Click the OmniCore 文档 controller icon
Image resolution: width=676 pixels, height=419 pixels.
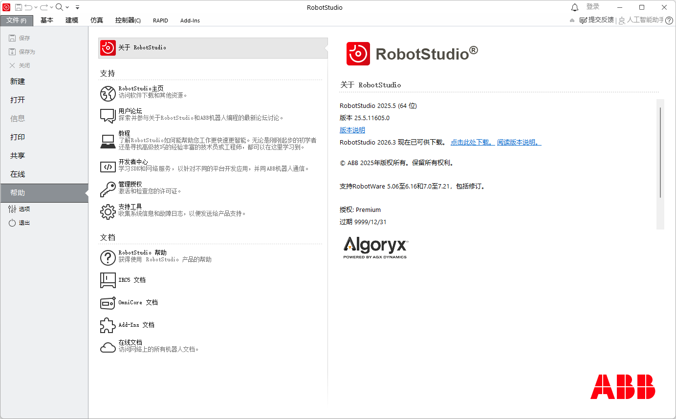pyautogui.click(x=108, y=303)
